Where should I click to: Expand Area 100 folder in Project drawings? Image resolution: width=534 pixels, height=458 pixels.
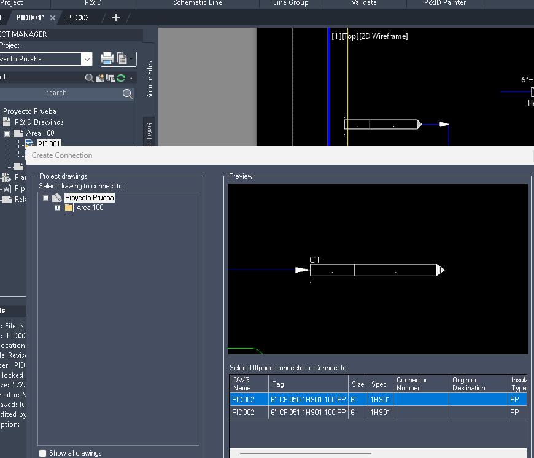pyautogui.click(x=57, y=208)
